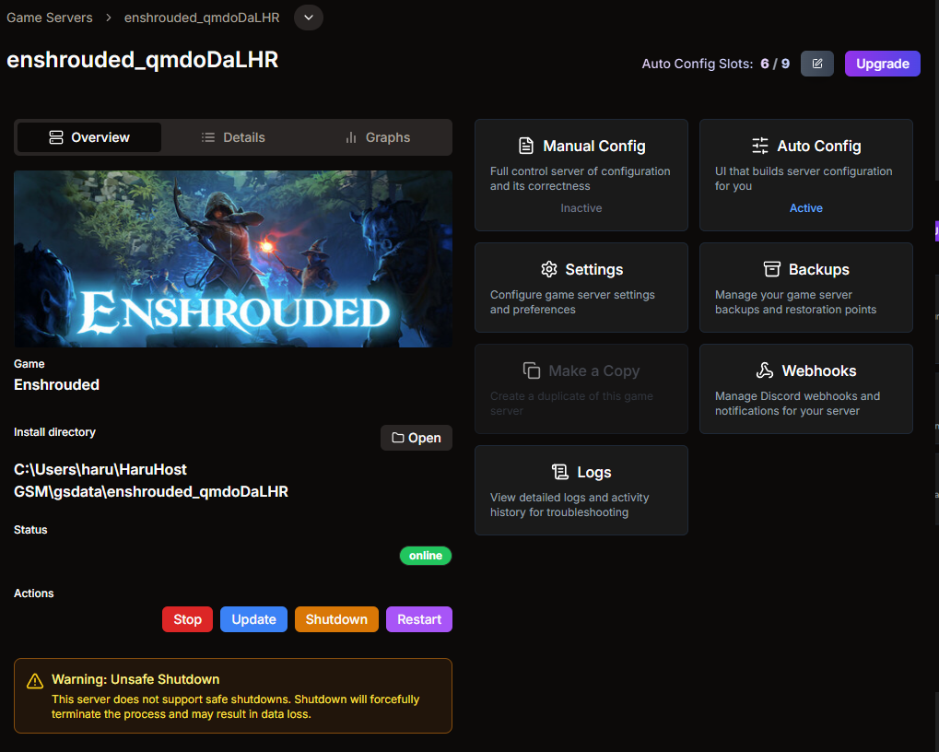The width and height of the screenshot is (939, 752).
Task: Click the enshrouded_qmdoDaLHR page heading
Action: 143,60
